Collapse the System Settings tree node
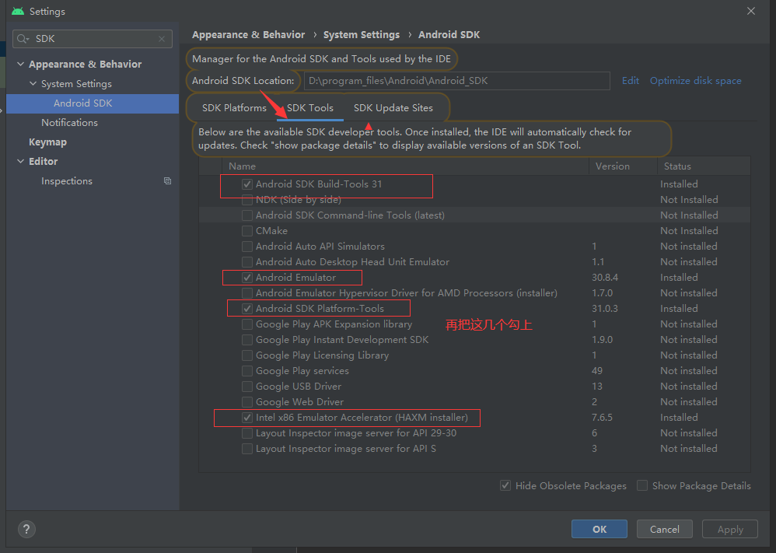Image resolution: width=776 pixels, height=553 pixels. pyautogui.click(x=33, y=84)
